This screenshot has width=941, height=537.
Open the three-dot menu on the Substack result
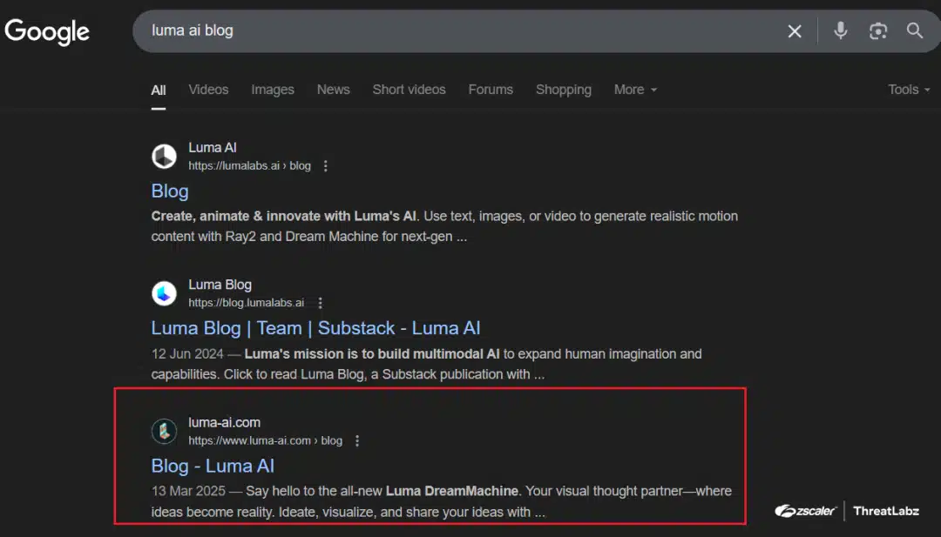coord(320,302)
